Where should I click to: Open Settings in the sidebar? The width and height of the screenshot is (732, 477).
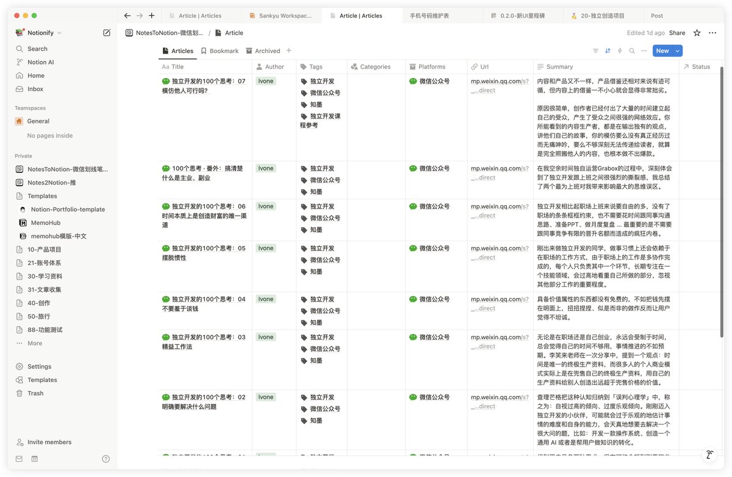(39, 367)
